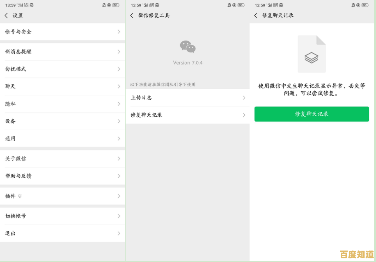376x262 pixels.
Task: Click the alarm bell icon in status bar
Action: click(x=103, y=5)
